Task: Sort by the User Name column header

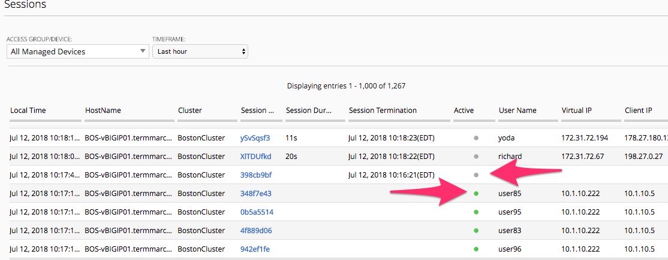Action: (517, 111)
